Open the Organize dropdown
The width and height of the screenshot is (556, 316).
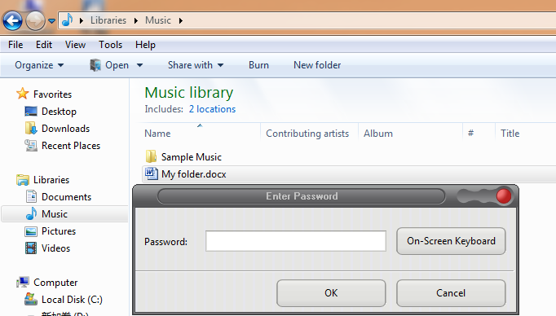(39, 65)
